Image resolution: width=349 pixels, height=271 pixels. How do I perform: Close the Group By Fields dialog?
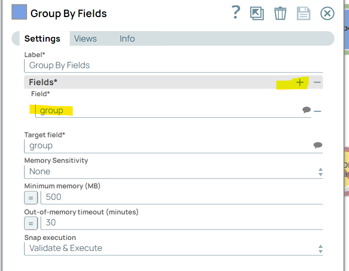pos(327,14)
